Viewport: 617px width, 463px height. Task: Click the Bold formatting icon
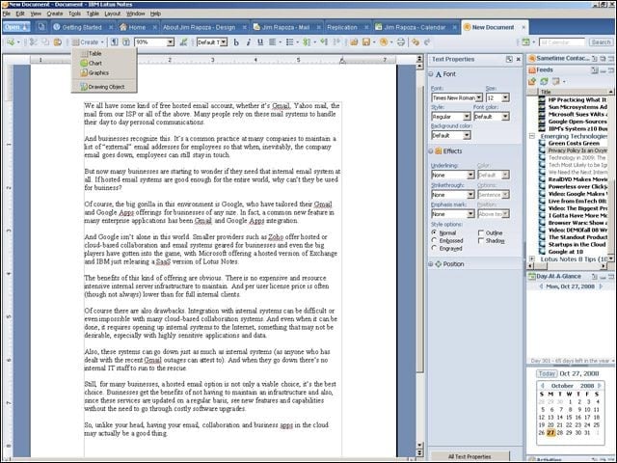236,42
